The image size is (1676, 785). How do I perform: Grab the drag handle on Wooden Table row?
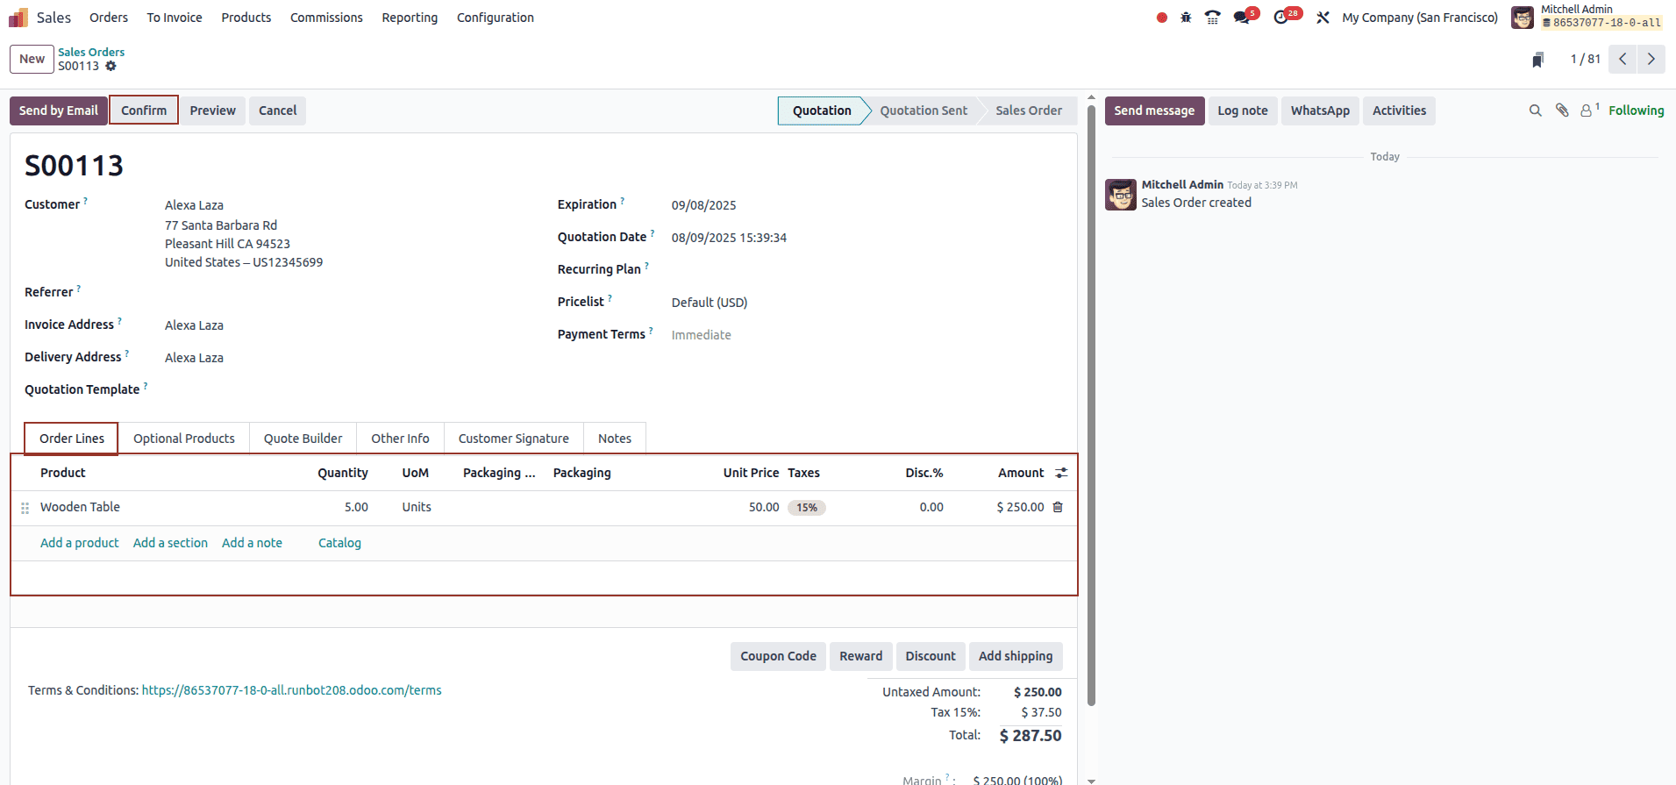25,508
